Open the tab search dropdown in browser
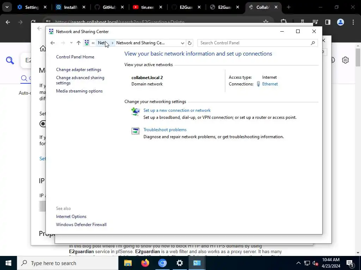The width and height of the screenshot is (361, 270). (x=7, y=7)
